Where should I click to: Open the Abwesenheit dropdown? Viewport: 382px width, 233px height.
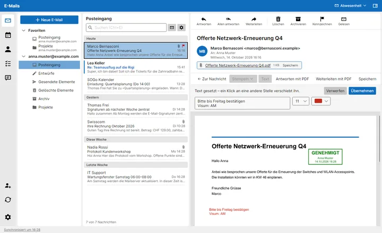350,6
